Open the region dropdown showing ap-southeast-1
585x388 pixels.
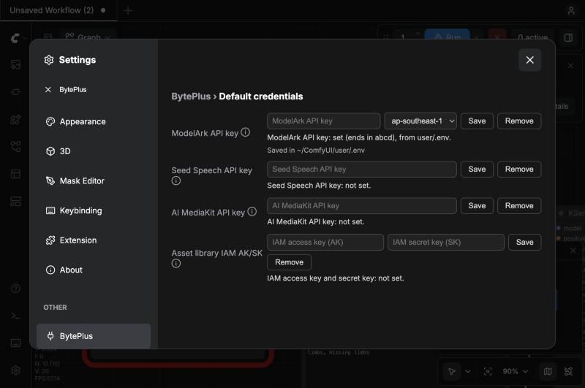[420, 121]
